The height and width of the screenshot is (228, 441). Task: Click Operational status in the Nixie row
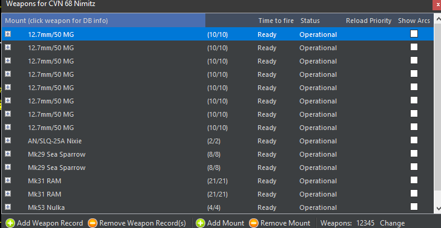[318, 141]
